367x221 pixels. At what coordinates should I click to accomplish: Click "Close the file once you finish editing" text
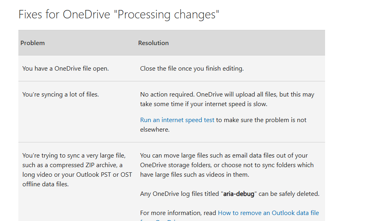click(x=192, y=69)
